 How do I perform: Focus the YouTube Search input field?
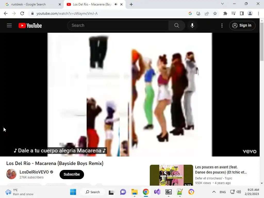point(118,26)
